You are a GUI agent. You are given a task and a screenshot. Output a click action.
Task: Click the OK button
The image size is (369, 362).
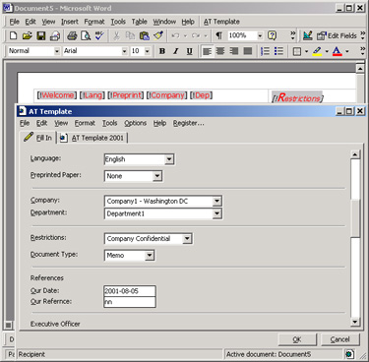[297, 339]
